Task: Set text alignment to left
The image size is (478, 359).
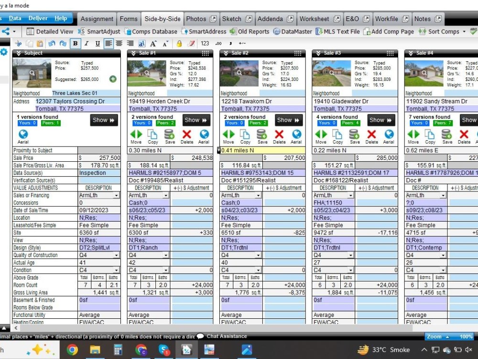Action: point(108,44)
